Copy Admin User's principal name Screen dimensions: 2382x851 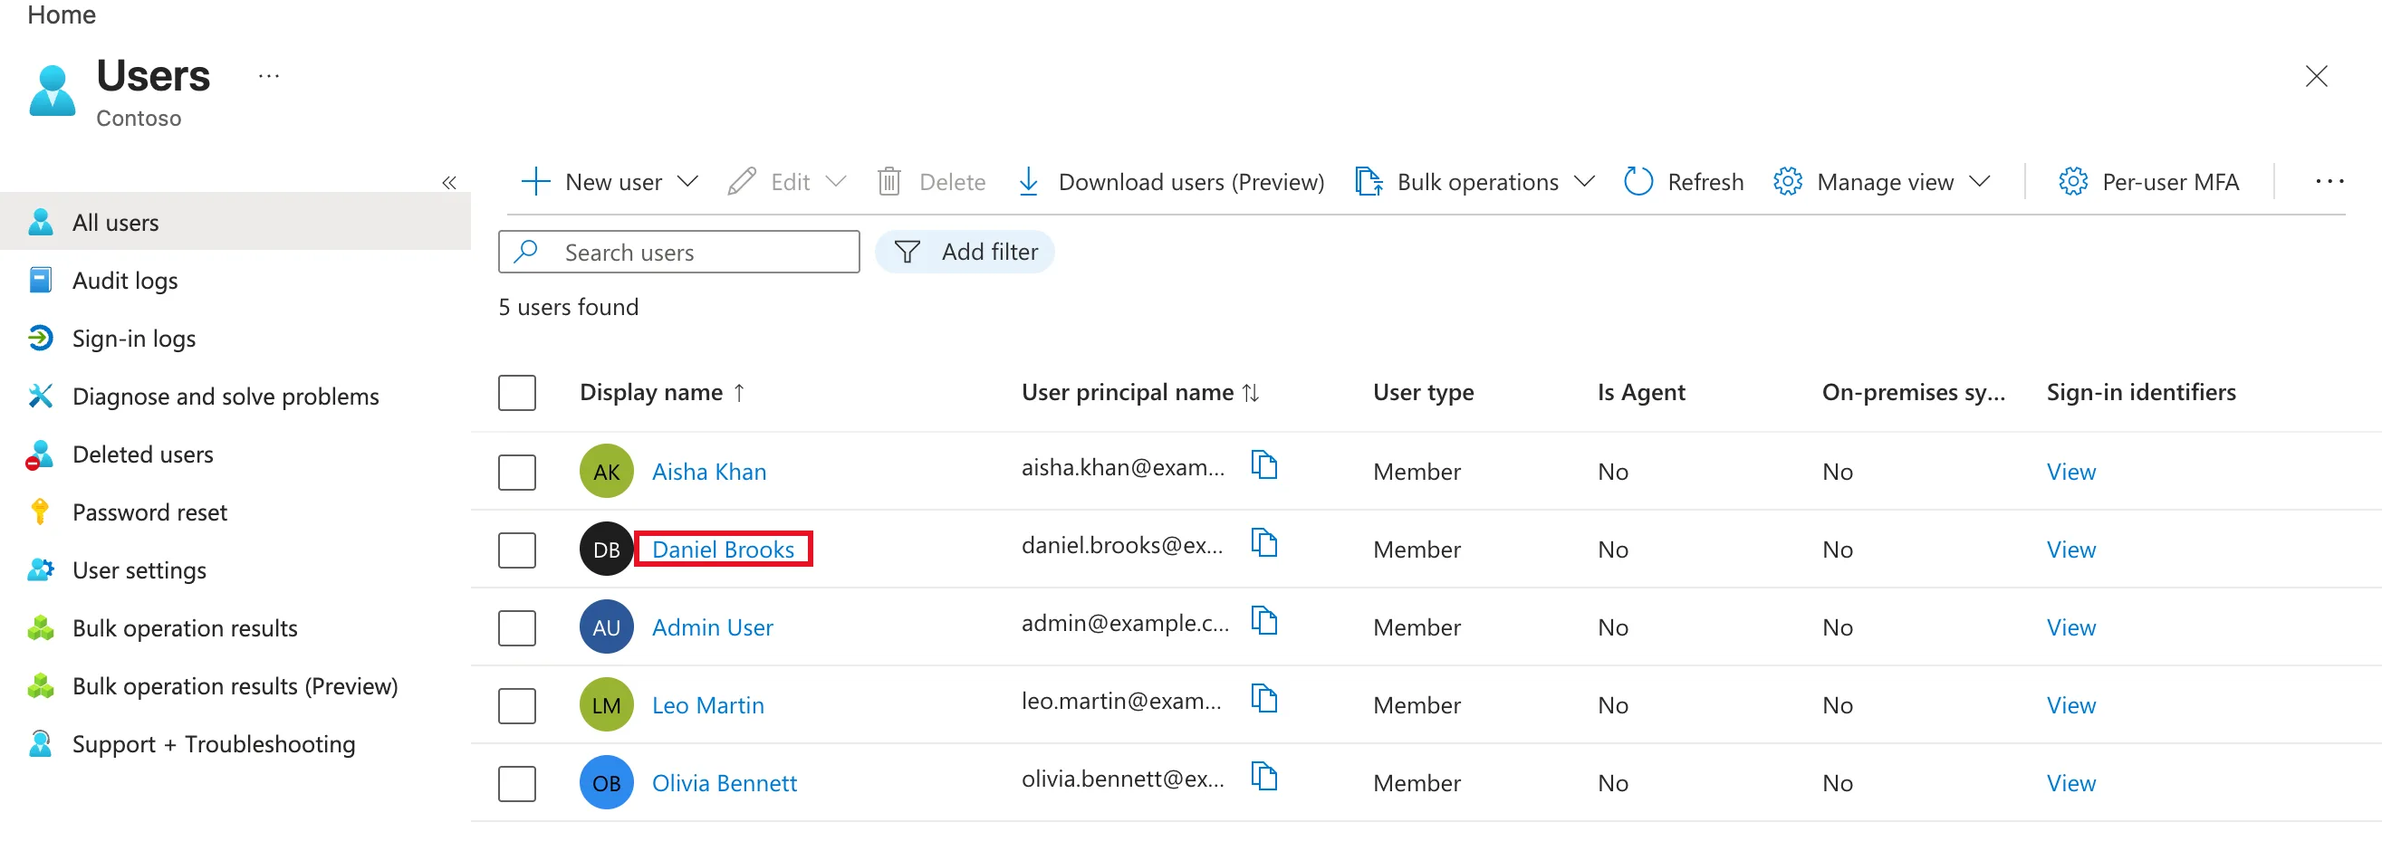(x=1263, y=620)
